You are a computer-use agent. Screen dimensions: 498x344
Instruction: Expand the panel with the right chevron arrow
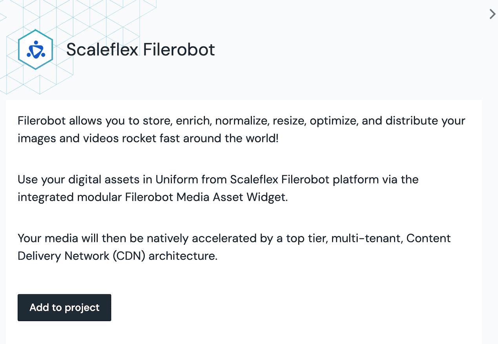pyautogui.click(x=493, y=14)
